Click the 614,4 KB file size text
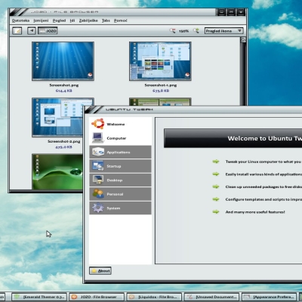The width and height of the screenshot is (302, 302). tap(64, 91)
